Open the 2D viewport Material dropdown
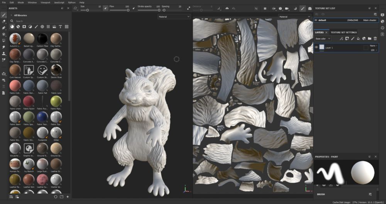Image resolution: width=386 pixels, height=204 pixels. (295, 17)
